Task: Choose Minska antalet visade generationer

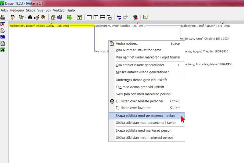Action: [x=147, y=72]
